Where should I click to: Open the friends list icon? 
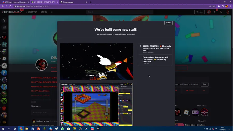(x=221, y=12)
